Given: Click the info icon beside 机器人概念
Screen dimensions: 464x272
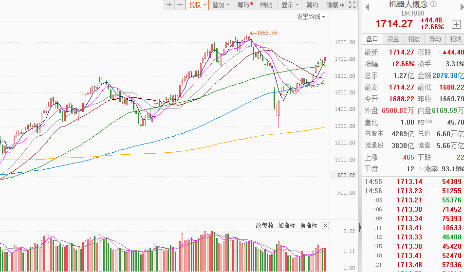Looking at the screenshot, I should pos(433,4).
